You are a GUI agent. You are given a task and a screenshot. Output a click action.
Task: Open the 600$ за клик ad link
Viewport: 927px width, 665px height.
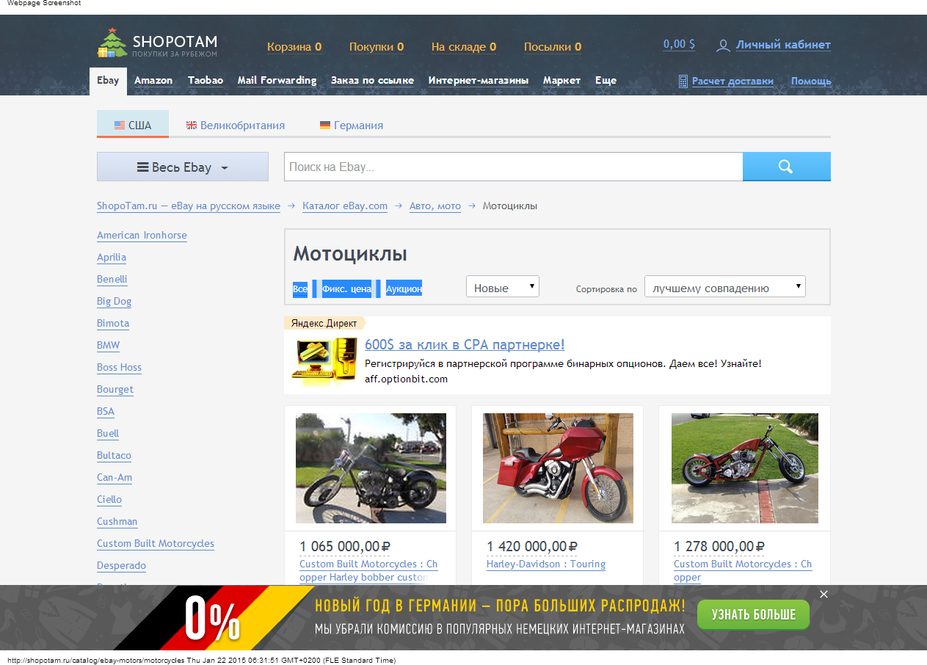pos(465,345)
